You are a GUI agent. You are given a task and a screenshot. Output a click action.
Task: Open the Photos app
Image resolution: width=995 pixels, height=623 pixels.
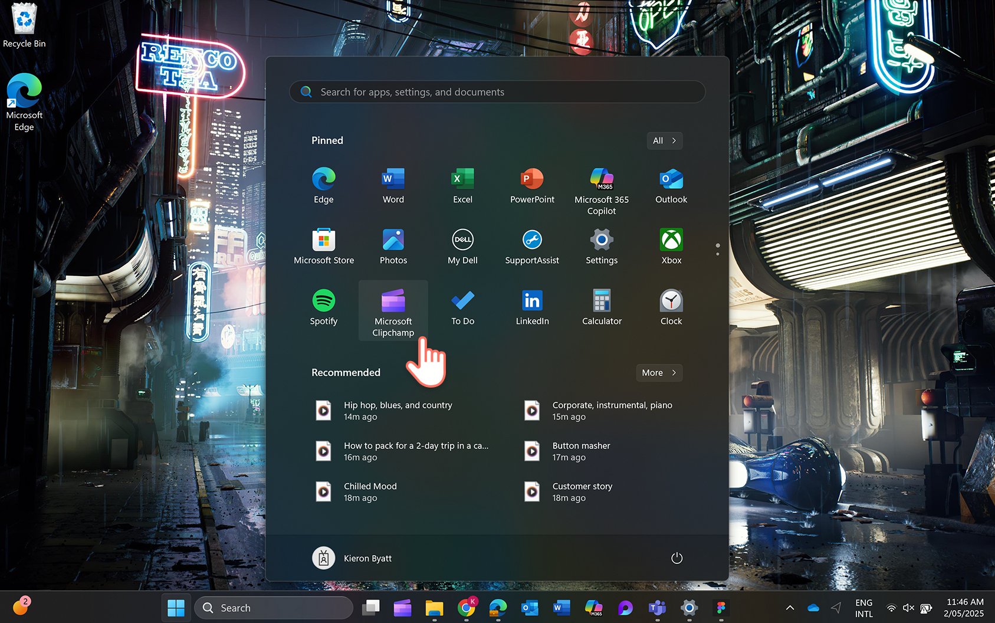393,245
